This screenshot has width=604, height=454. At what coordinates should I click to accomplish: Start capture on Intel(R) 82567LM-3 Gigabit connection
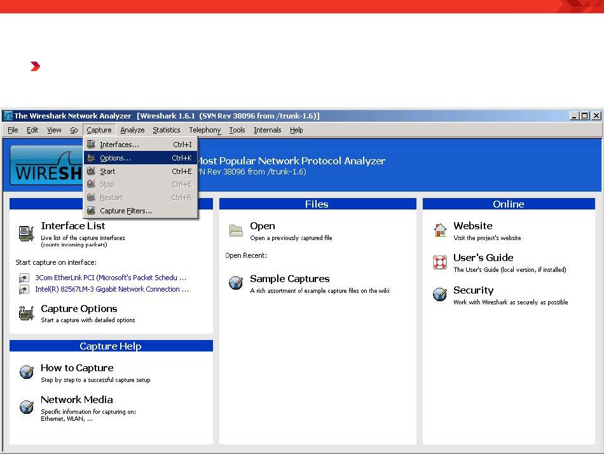coord(112,289)
